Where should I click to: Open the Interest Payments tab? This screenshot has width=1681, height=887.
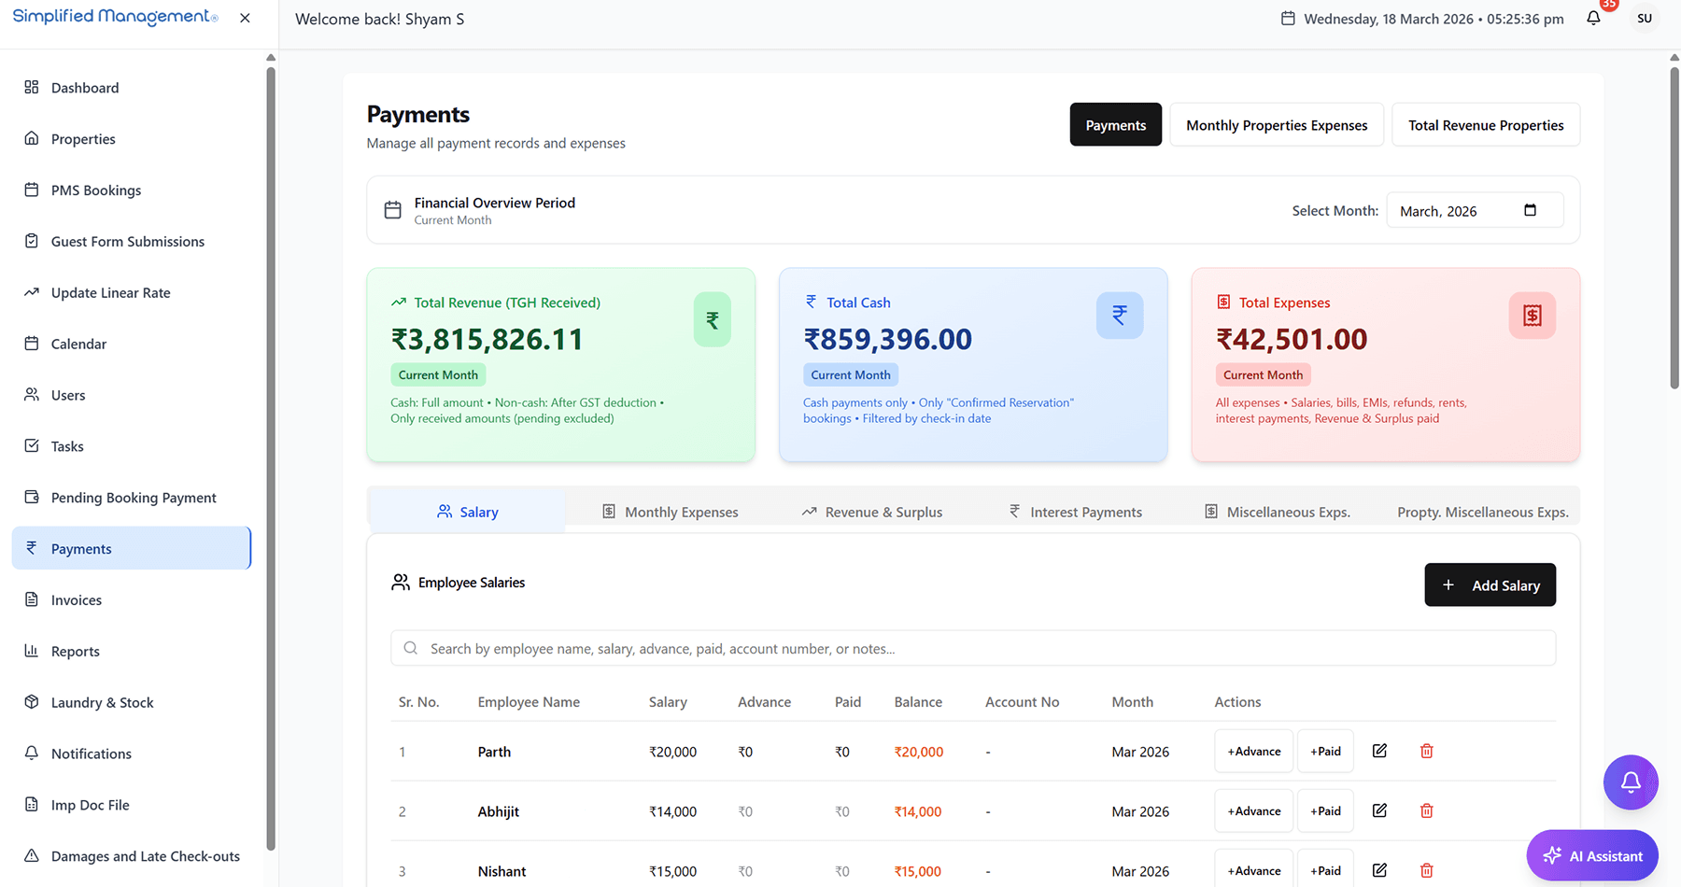pyautogui.click(x=1075, y=512)
